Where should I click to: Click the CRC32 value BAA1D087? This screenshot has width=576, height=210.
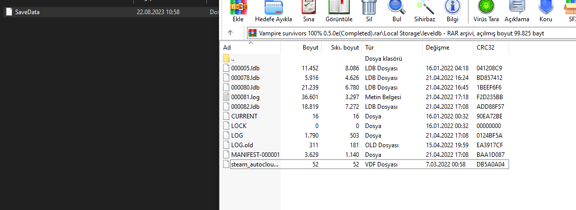(490, 155)
